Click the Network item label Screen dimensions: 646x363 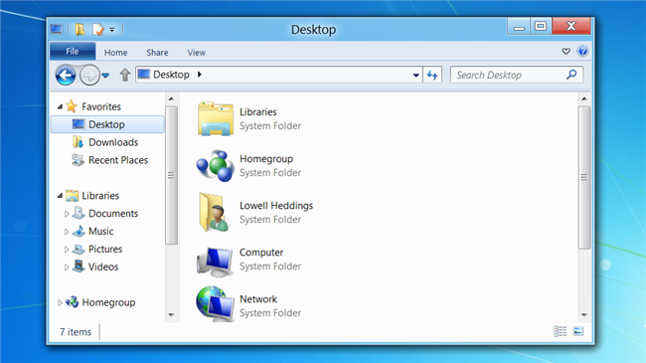pyautogui.click(x=258, y=298)
